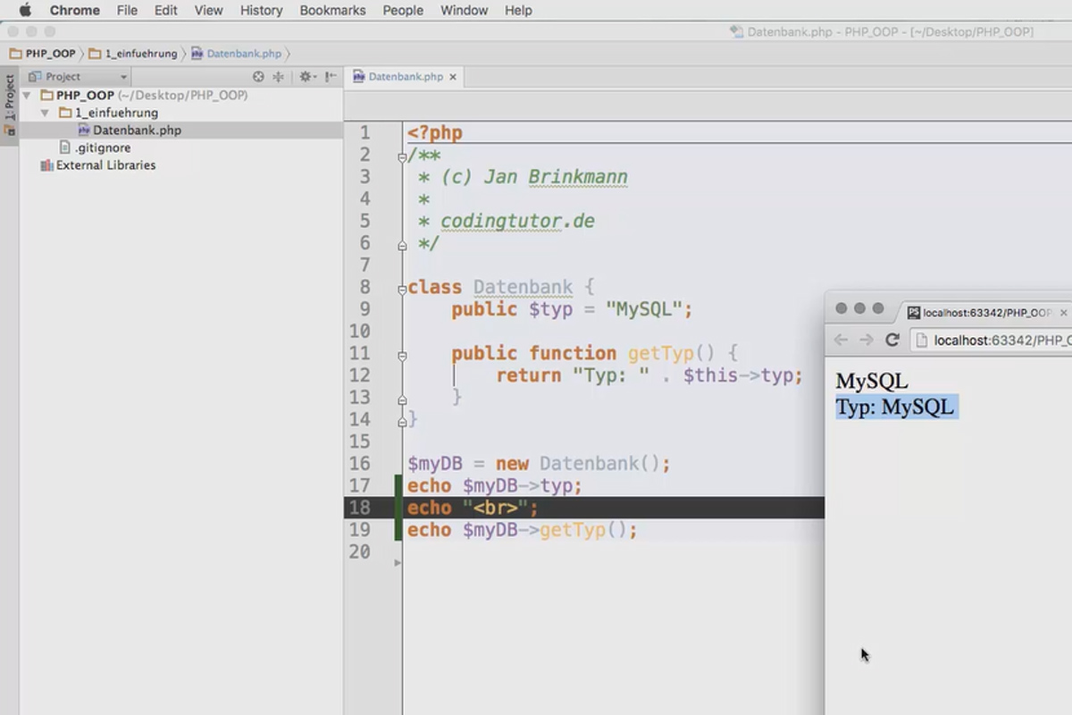Open the Window menu
The height and width of the screenshot is (715, 1072).
464,11
